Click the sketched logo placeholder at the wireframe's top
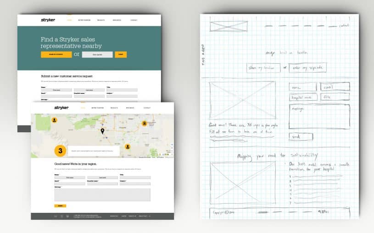This screenshot has width=374, height=233. pyautogui.click(x=229, y=26)
